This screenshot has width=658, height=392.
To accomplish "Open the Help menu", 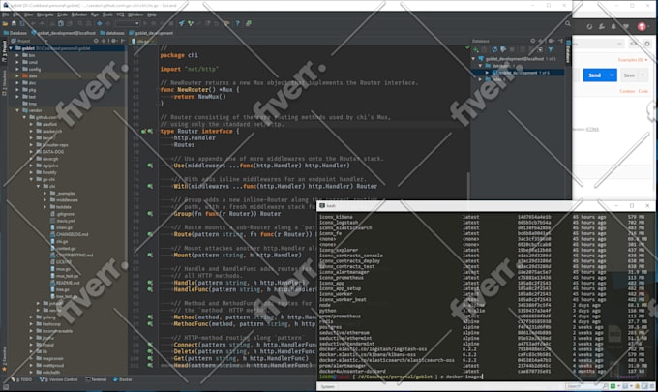I will (152, 15).
